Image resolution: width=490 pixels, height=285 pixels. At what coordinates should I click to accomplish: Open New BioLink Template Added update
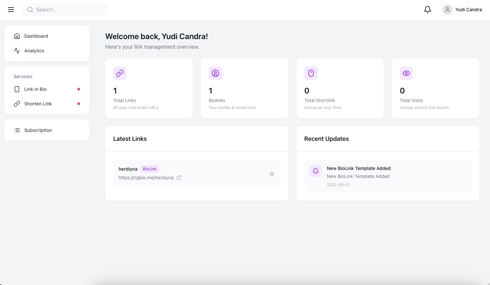359,168
